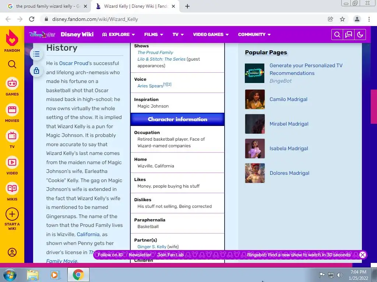This screenshot has height=282, width=377.
Task: Open Generate your Personalized TV Recommendations link
Action: (x=306, y=69)
